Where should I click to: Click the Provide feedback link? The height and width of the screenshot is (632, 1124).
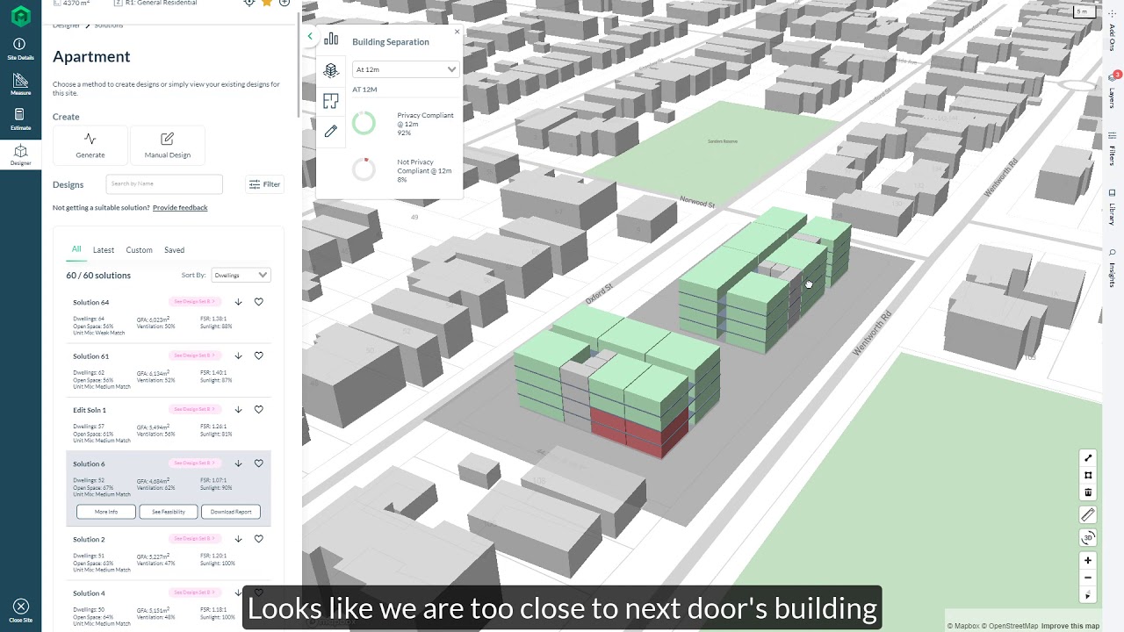coord(180,208)
